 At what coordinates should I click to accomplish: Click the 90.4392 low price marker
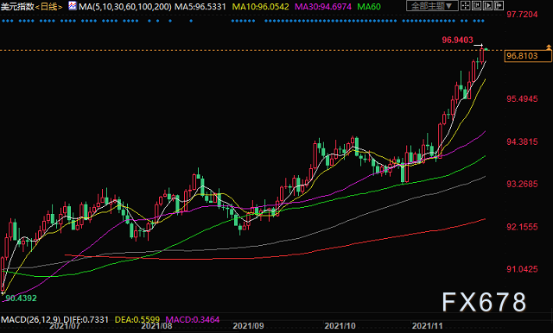[x=21, y=298]
